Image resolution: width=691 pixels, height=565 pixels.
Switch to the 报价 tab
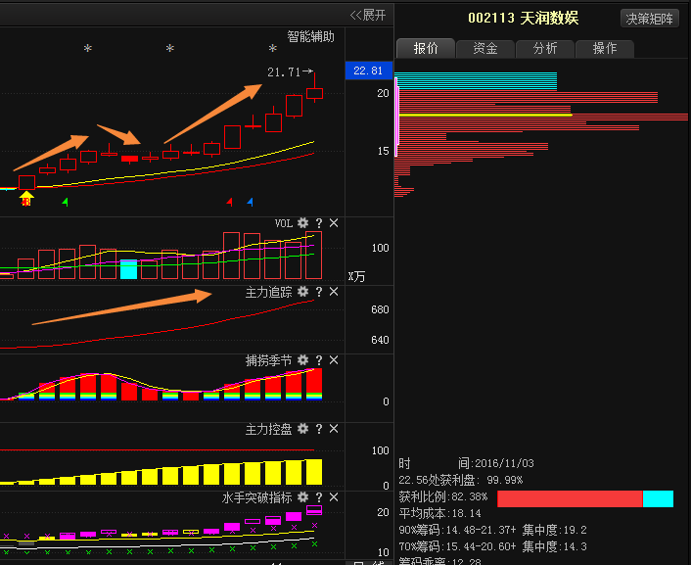[426, 48]
